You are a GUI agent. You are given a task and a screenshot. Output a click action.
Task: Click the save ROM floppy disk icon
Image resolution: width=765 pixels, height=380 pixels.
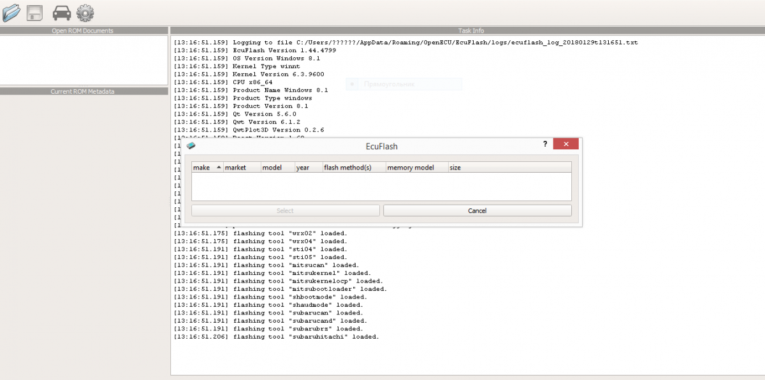pyautogui.click(x=34, y=13)
